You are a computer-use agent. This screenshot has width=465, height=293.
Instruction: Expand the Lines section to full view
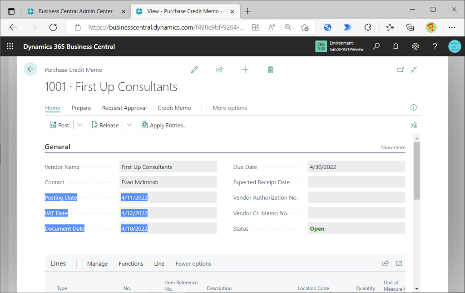399,263
